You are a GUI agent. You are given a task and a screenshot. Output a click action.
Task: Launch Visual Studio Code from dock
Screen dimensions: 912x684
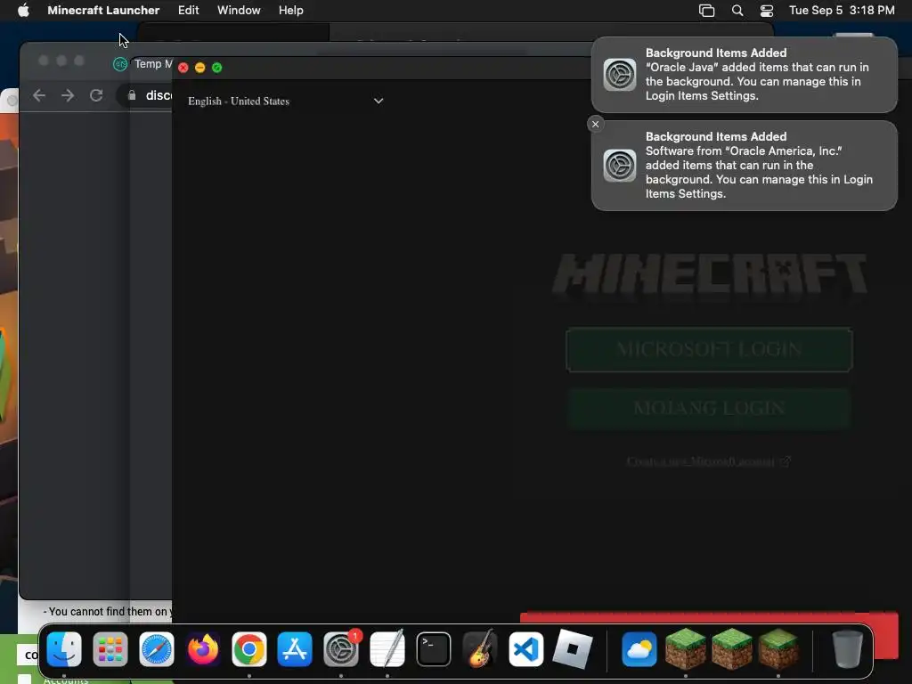[x=526, y=649]
